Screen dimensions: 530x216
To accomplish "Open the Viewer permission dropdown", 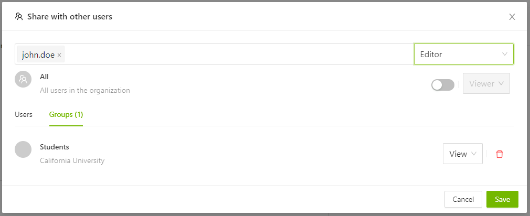I will tap(486, 83).
